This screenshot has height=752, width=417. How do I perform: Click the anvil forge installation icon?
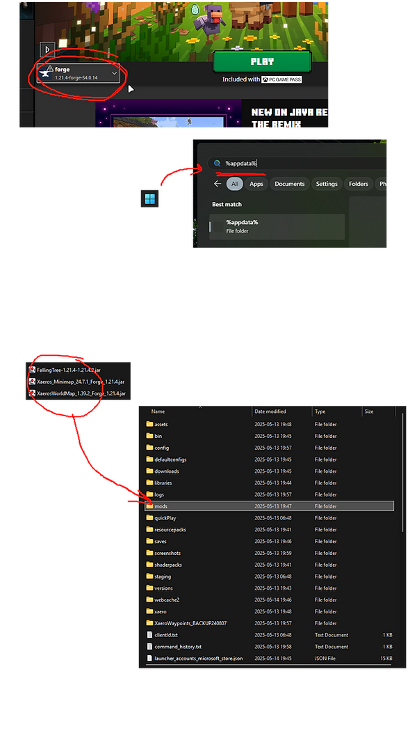pos(47,73)
